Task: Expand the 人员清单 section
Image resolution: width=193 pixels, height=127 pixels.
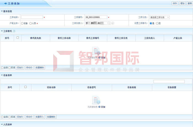Action: click(2, 125)
